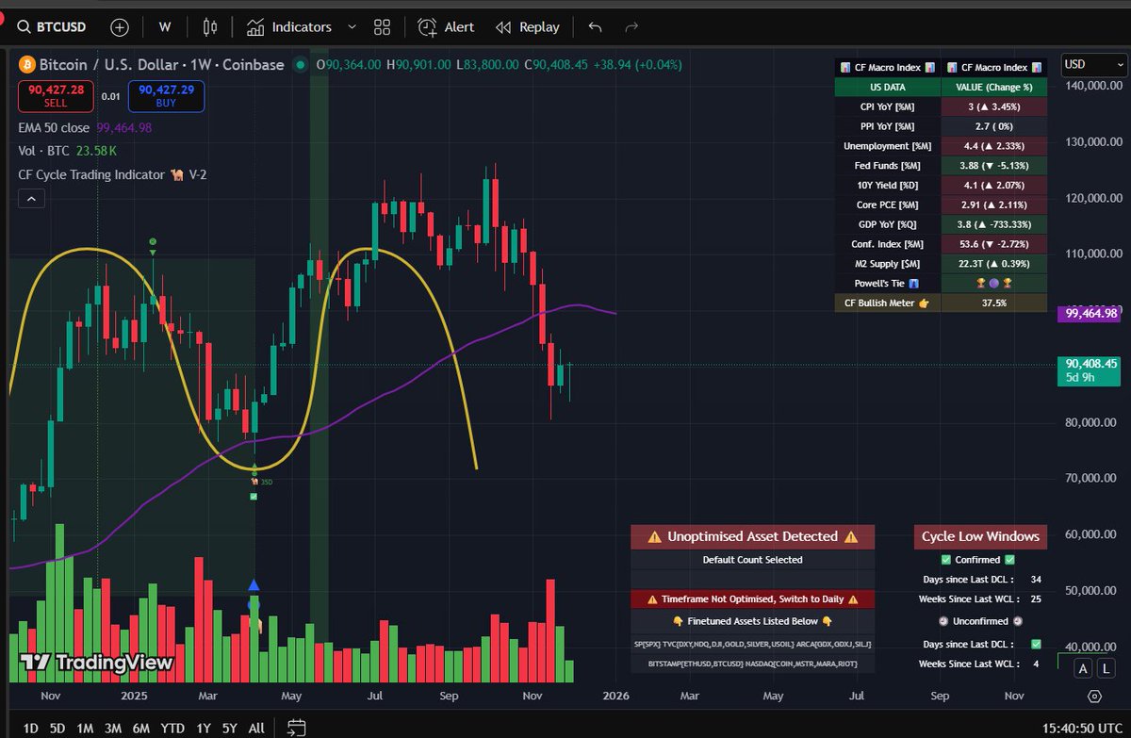Select the 5D date range
The width and height of the screenshot is (1131, 738).
coord(57,728)
